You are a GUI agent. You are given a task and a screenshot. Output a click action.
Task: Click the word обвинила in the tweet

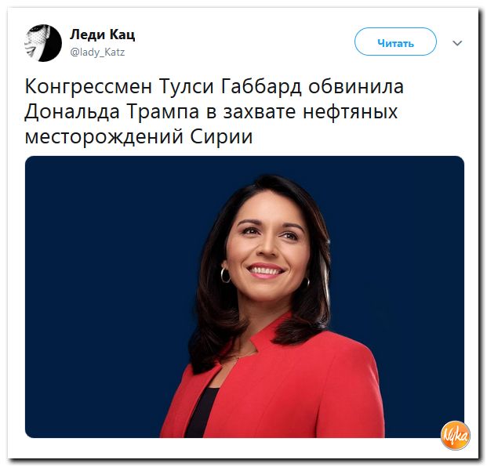(356, 86)
